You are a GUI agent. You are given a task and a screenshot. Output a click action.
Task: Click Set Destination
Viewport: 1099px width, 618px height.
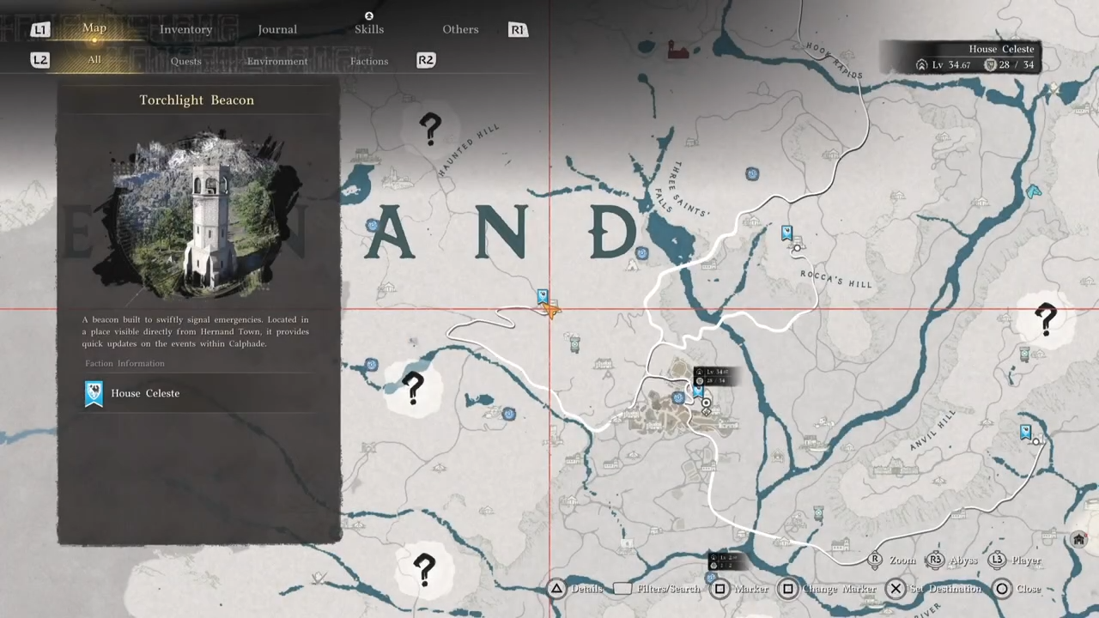click(x=934, y=589)
